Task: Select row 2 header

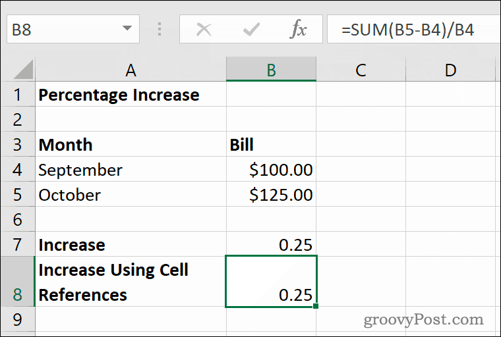Action: coord(18,119)
